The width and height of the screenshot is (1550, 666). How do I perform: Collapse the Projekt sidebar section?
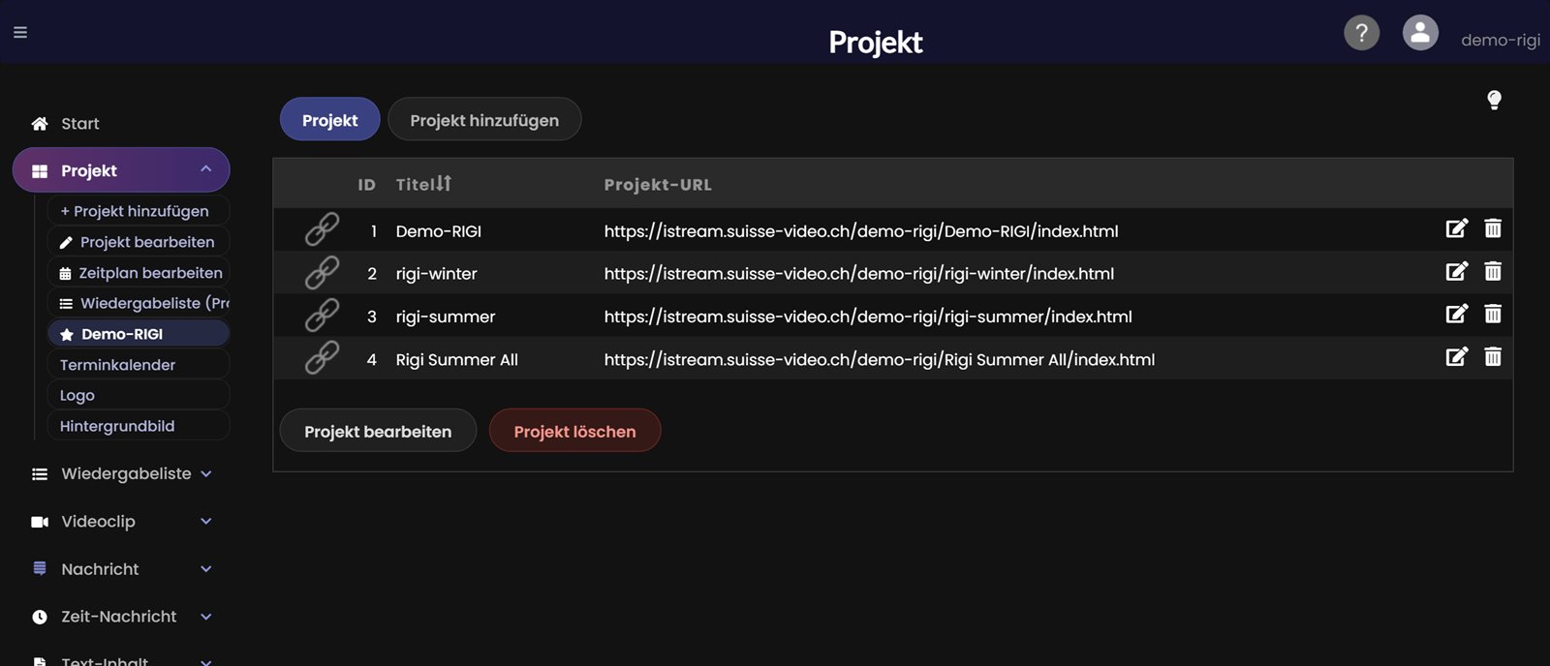pos(121,170)
